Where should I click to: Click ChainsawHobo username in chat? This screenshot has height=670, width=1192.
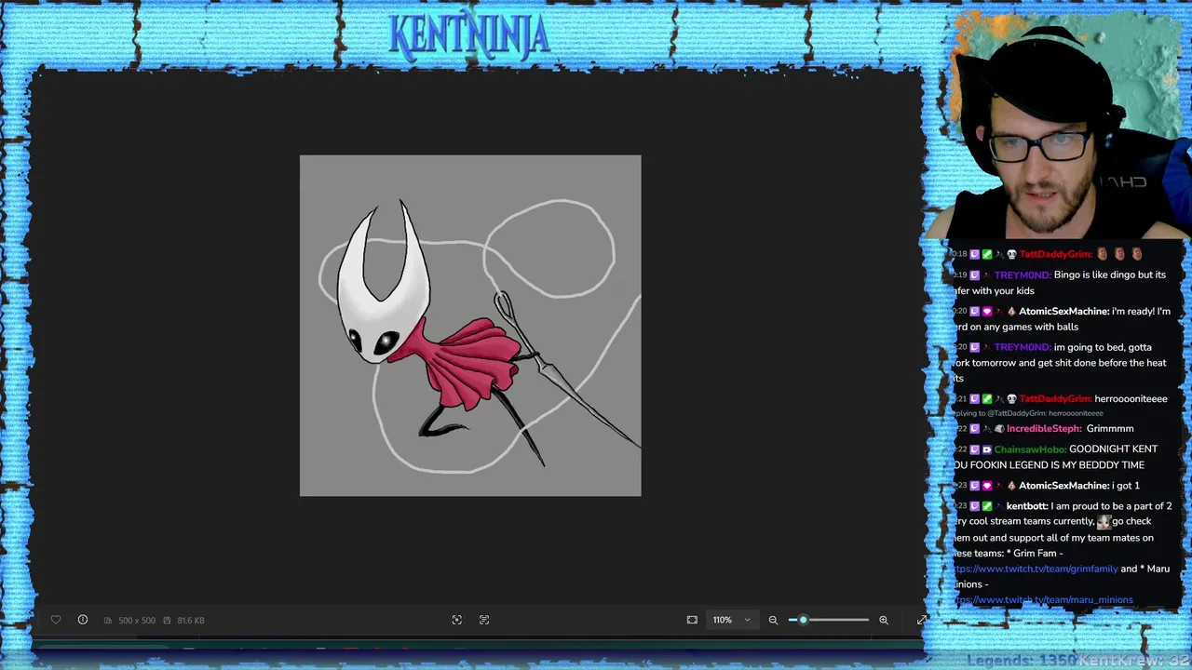1030,449
